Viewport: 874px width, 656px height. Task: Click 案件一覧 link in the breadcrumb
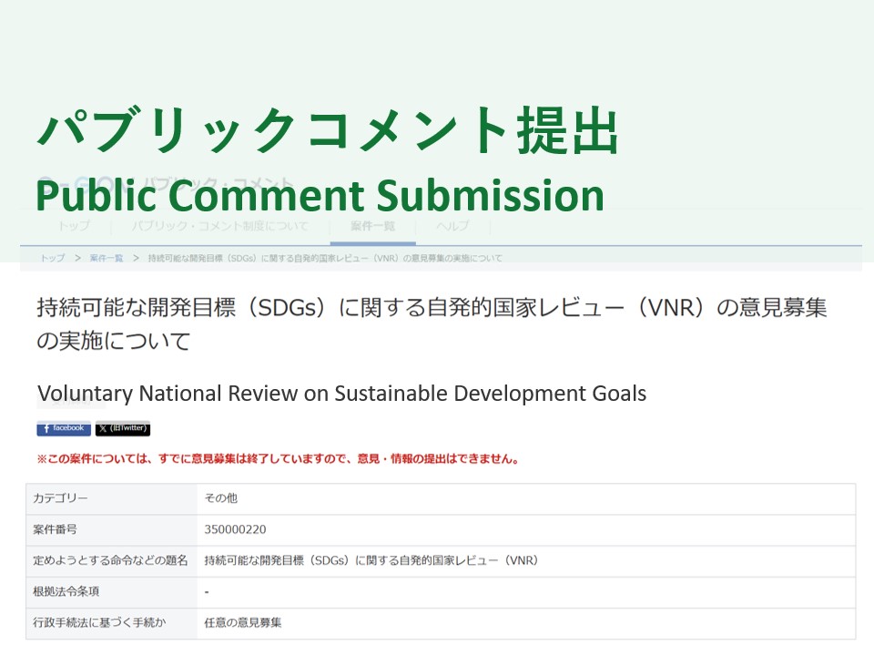coord(107,258)
